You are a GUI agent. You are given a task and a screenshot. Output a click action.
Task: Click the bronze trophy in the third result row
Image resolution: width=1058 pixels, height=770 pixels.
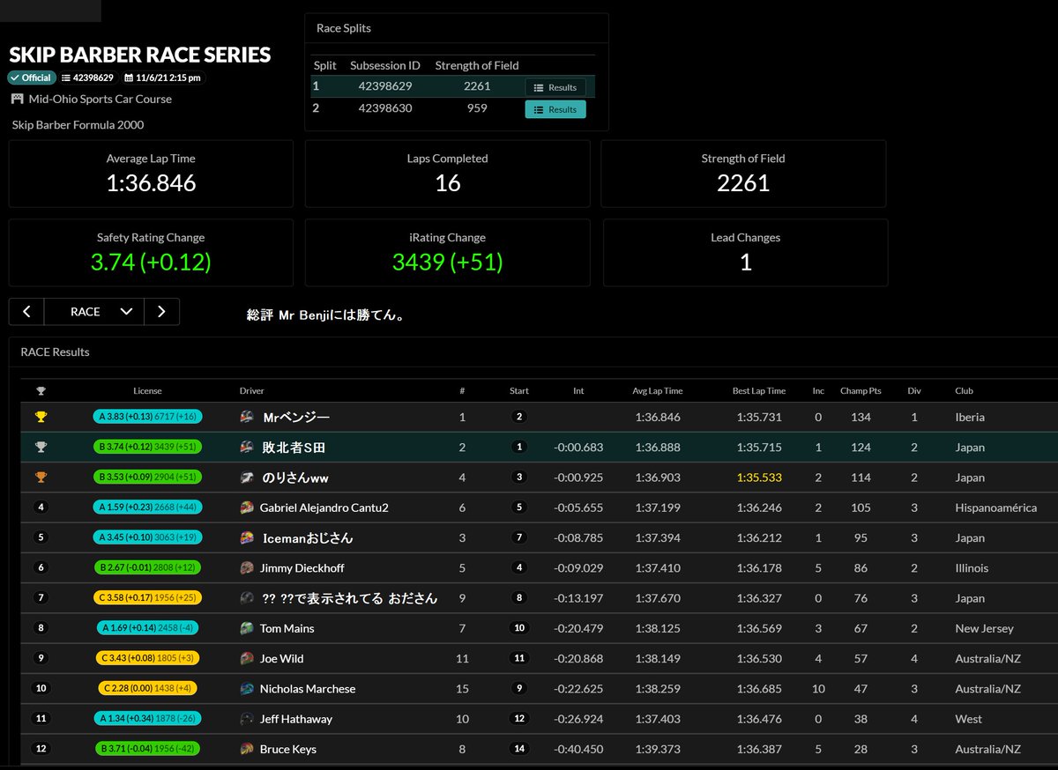41,478
